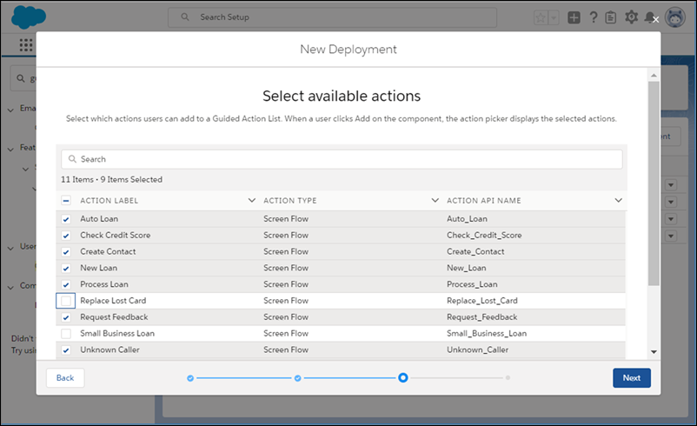Uncheck the Unknown Caller checkbox
The image size is (697, 426).
coord(66,350)
